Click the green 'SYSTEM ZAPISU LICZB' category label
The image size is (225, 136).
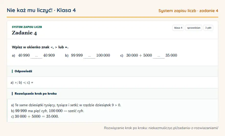click(27, 27)
